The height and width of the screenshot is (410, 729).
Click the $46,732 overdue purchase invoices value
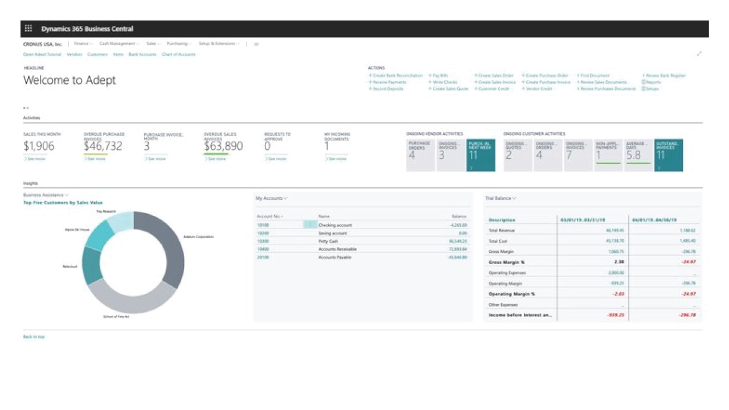(x=103, y=146)
